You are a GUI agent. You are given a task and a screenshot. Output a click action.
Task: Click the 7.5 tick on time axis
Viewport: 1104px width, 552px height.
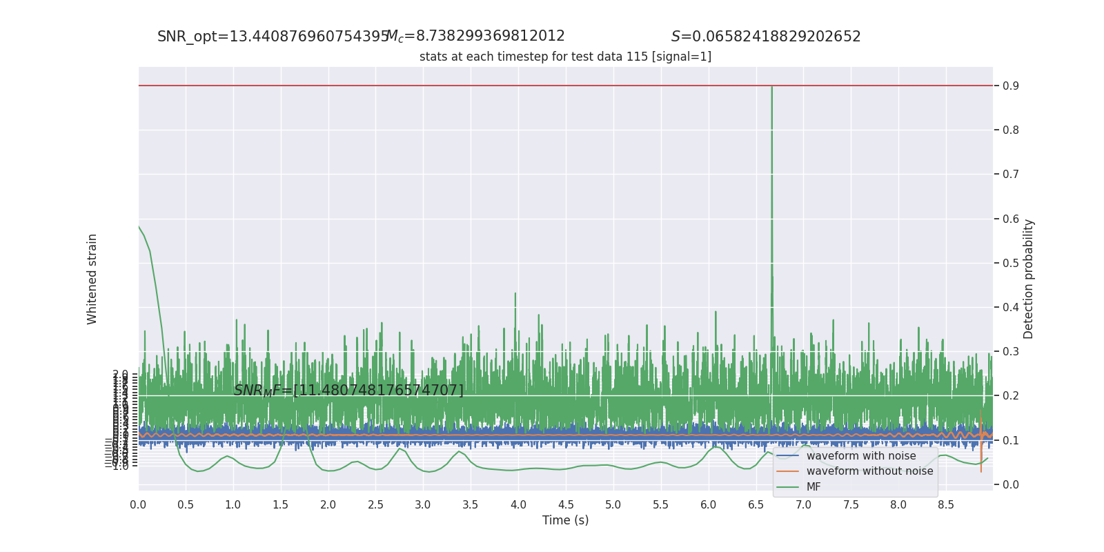click(x=851, y=505)
